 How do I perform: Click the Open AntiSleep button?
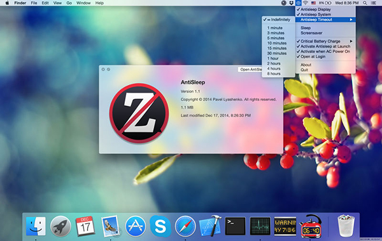(x=250, y=70)
